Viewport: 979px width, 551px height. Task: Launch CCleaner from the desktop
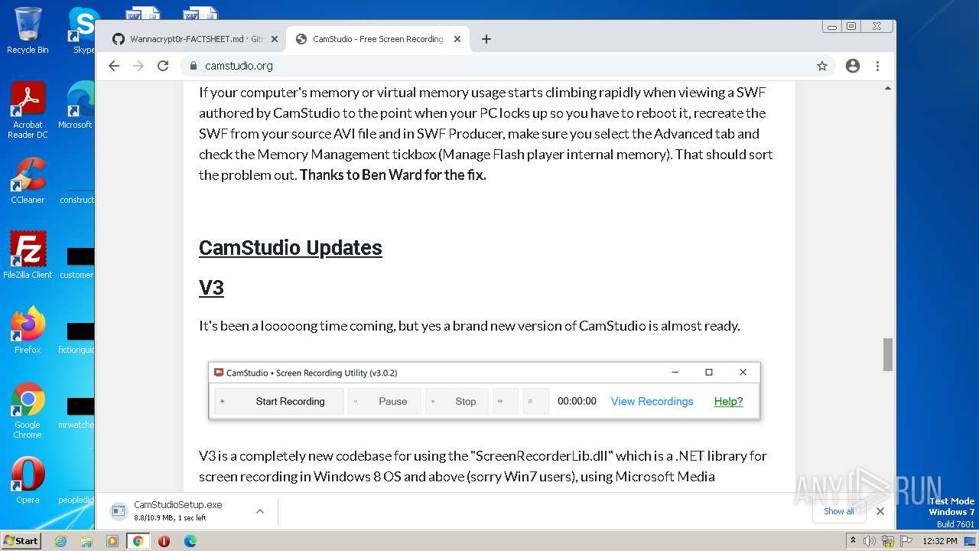pos(28,181)
